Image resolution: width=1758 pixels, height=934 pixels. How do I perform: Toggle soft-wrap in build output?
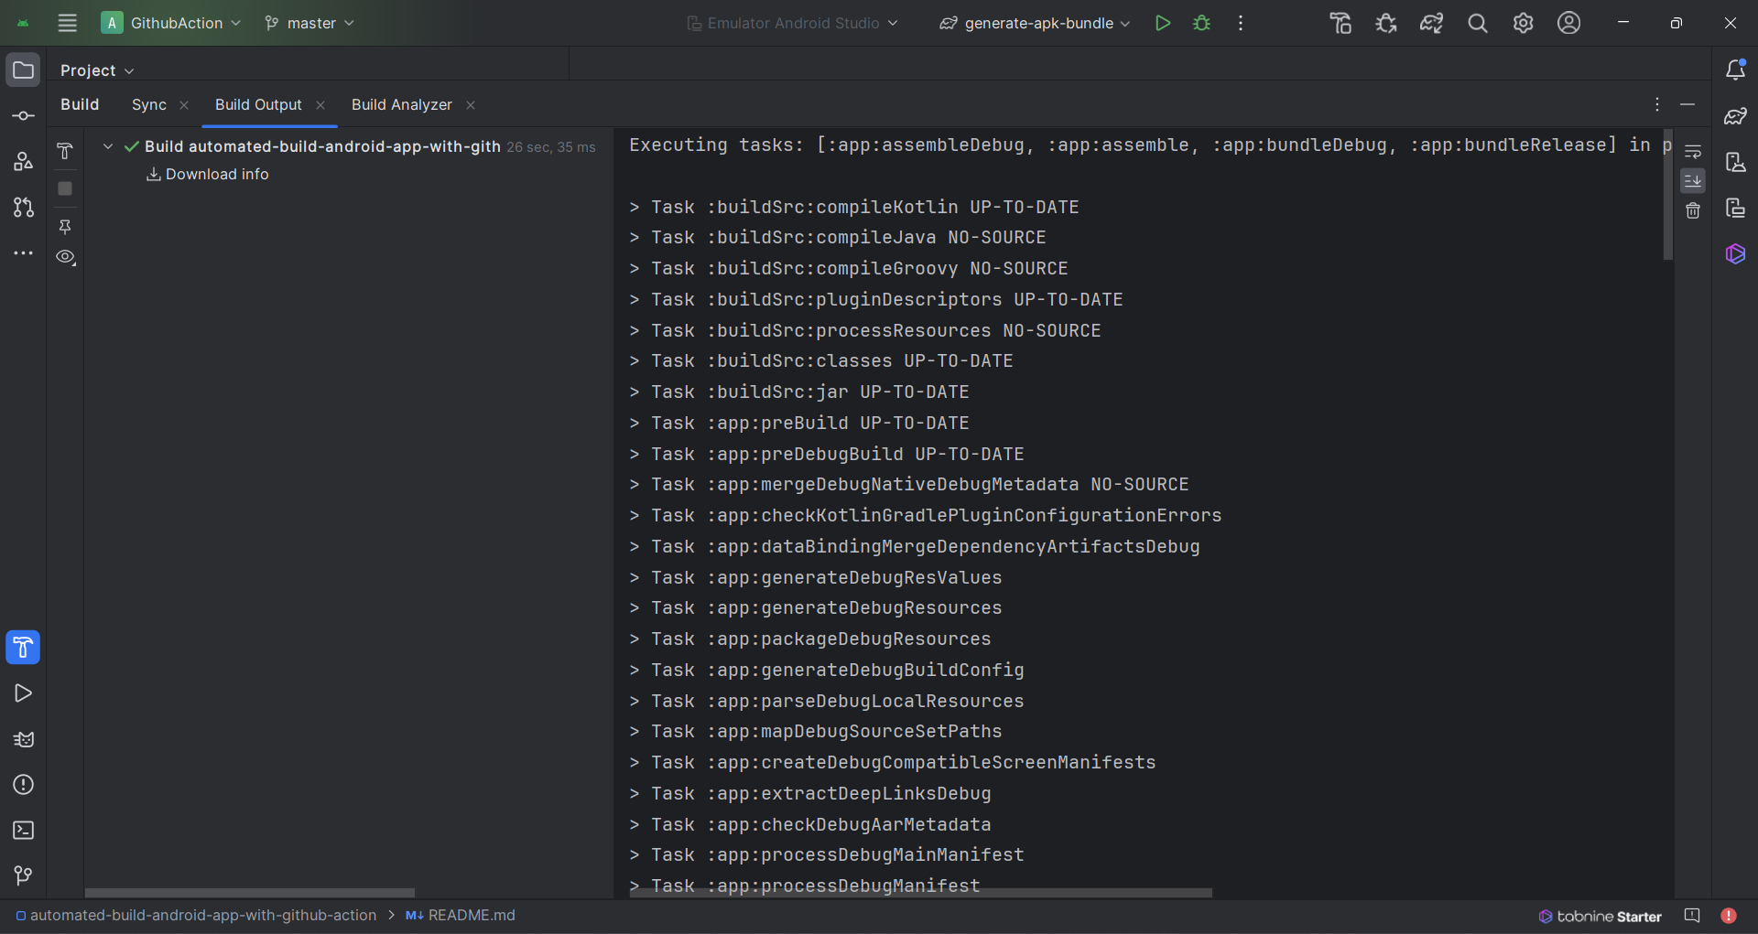tap(1693, 152)
